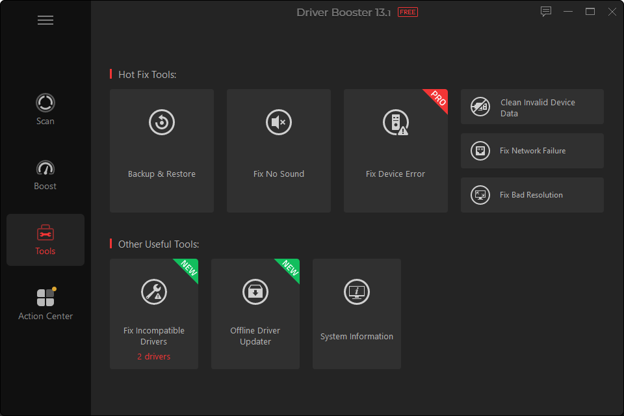
Task: Click the System Information monitor icon
Action: click(x=357, y=292)
